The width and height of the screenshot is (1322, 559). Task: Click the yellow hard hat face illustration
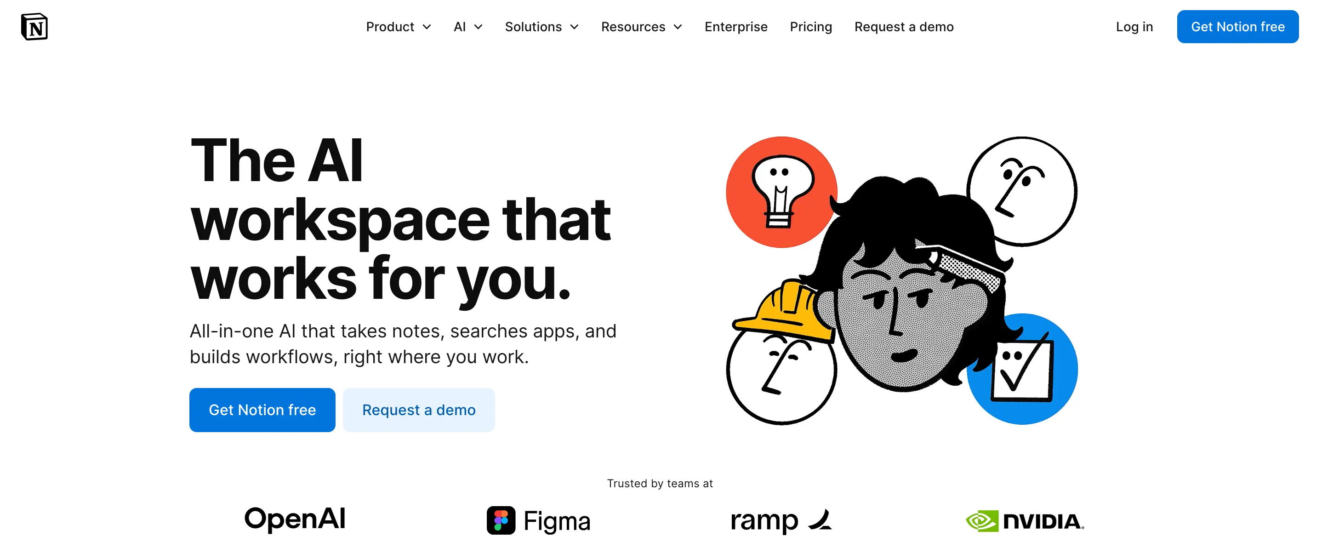tap(781, 354)
